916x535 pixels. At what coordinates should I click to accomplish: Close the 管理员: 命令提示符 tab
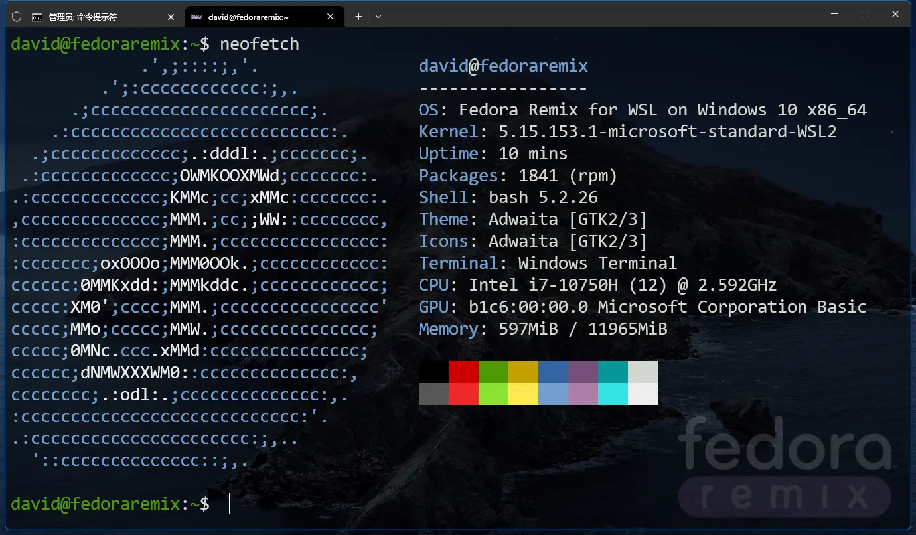point(171,17)
